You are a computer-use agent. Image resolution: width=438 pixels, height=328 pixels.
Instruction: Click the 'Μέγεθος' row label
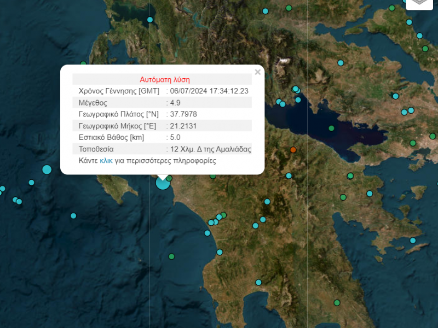pyautogui.click(x=93, y=102)
